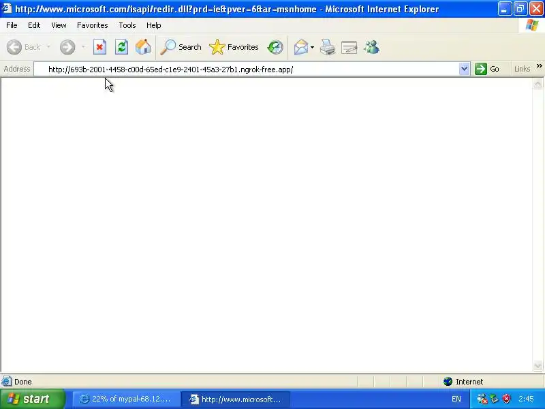This screenshot has width=545, height=409.
Task: Open the View menu
Action: tap(59, 25)
